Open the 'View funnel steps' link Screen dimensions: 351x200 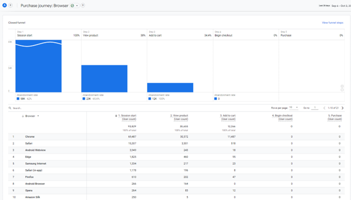333,23
